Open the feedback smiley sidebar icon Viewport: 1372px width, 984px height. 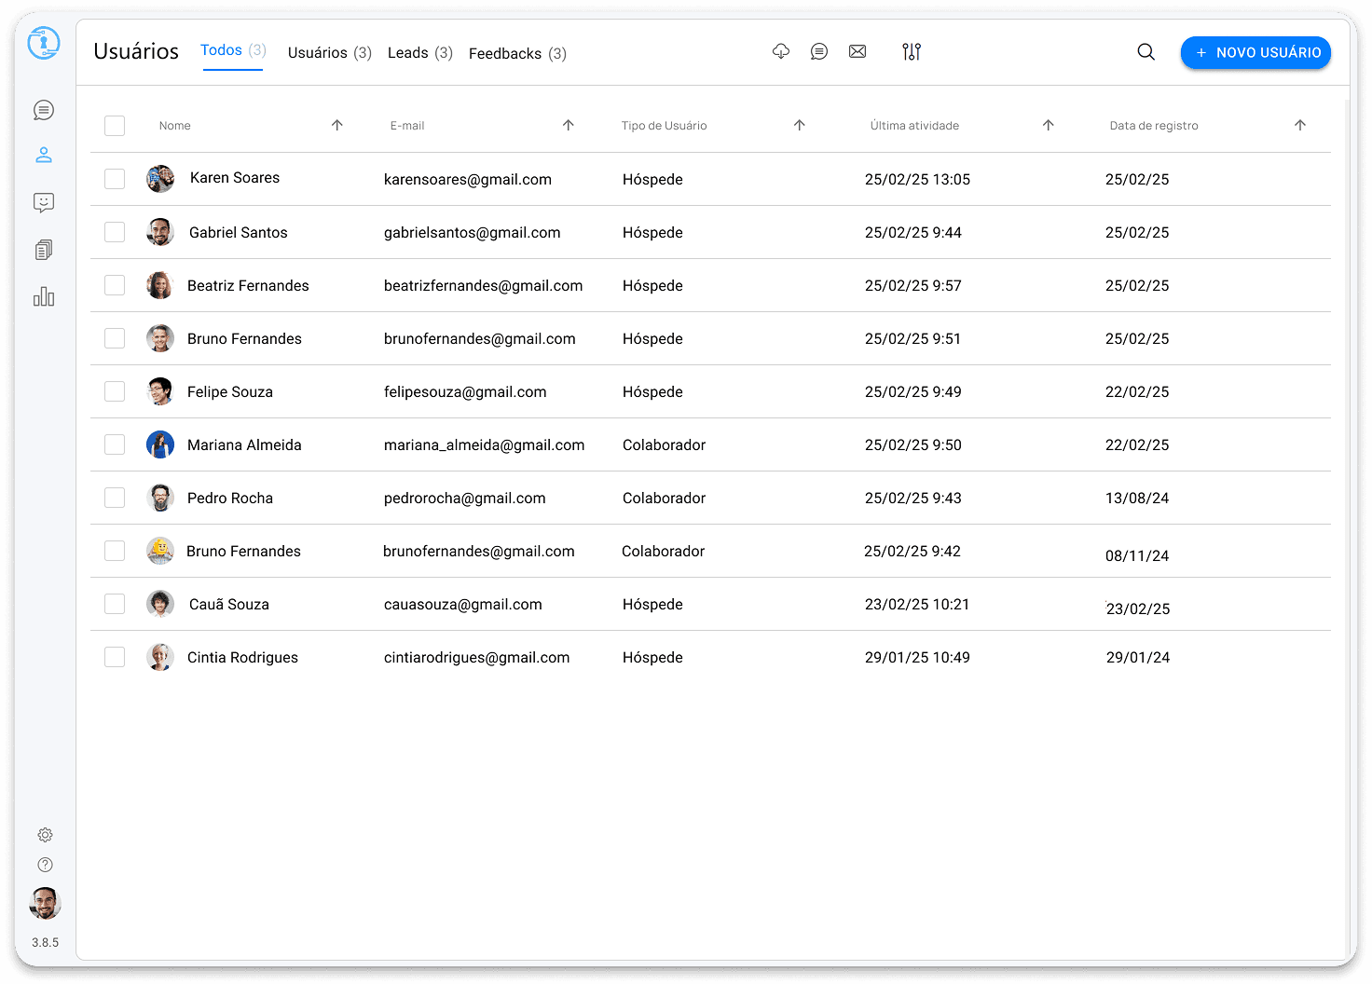44,202
